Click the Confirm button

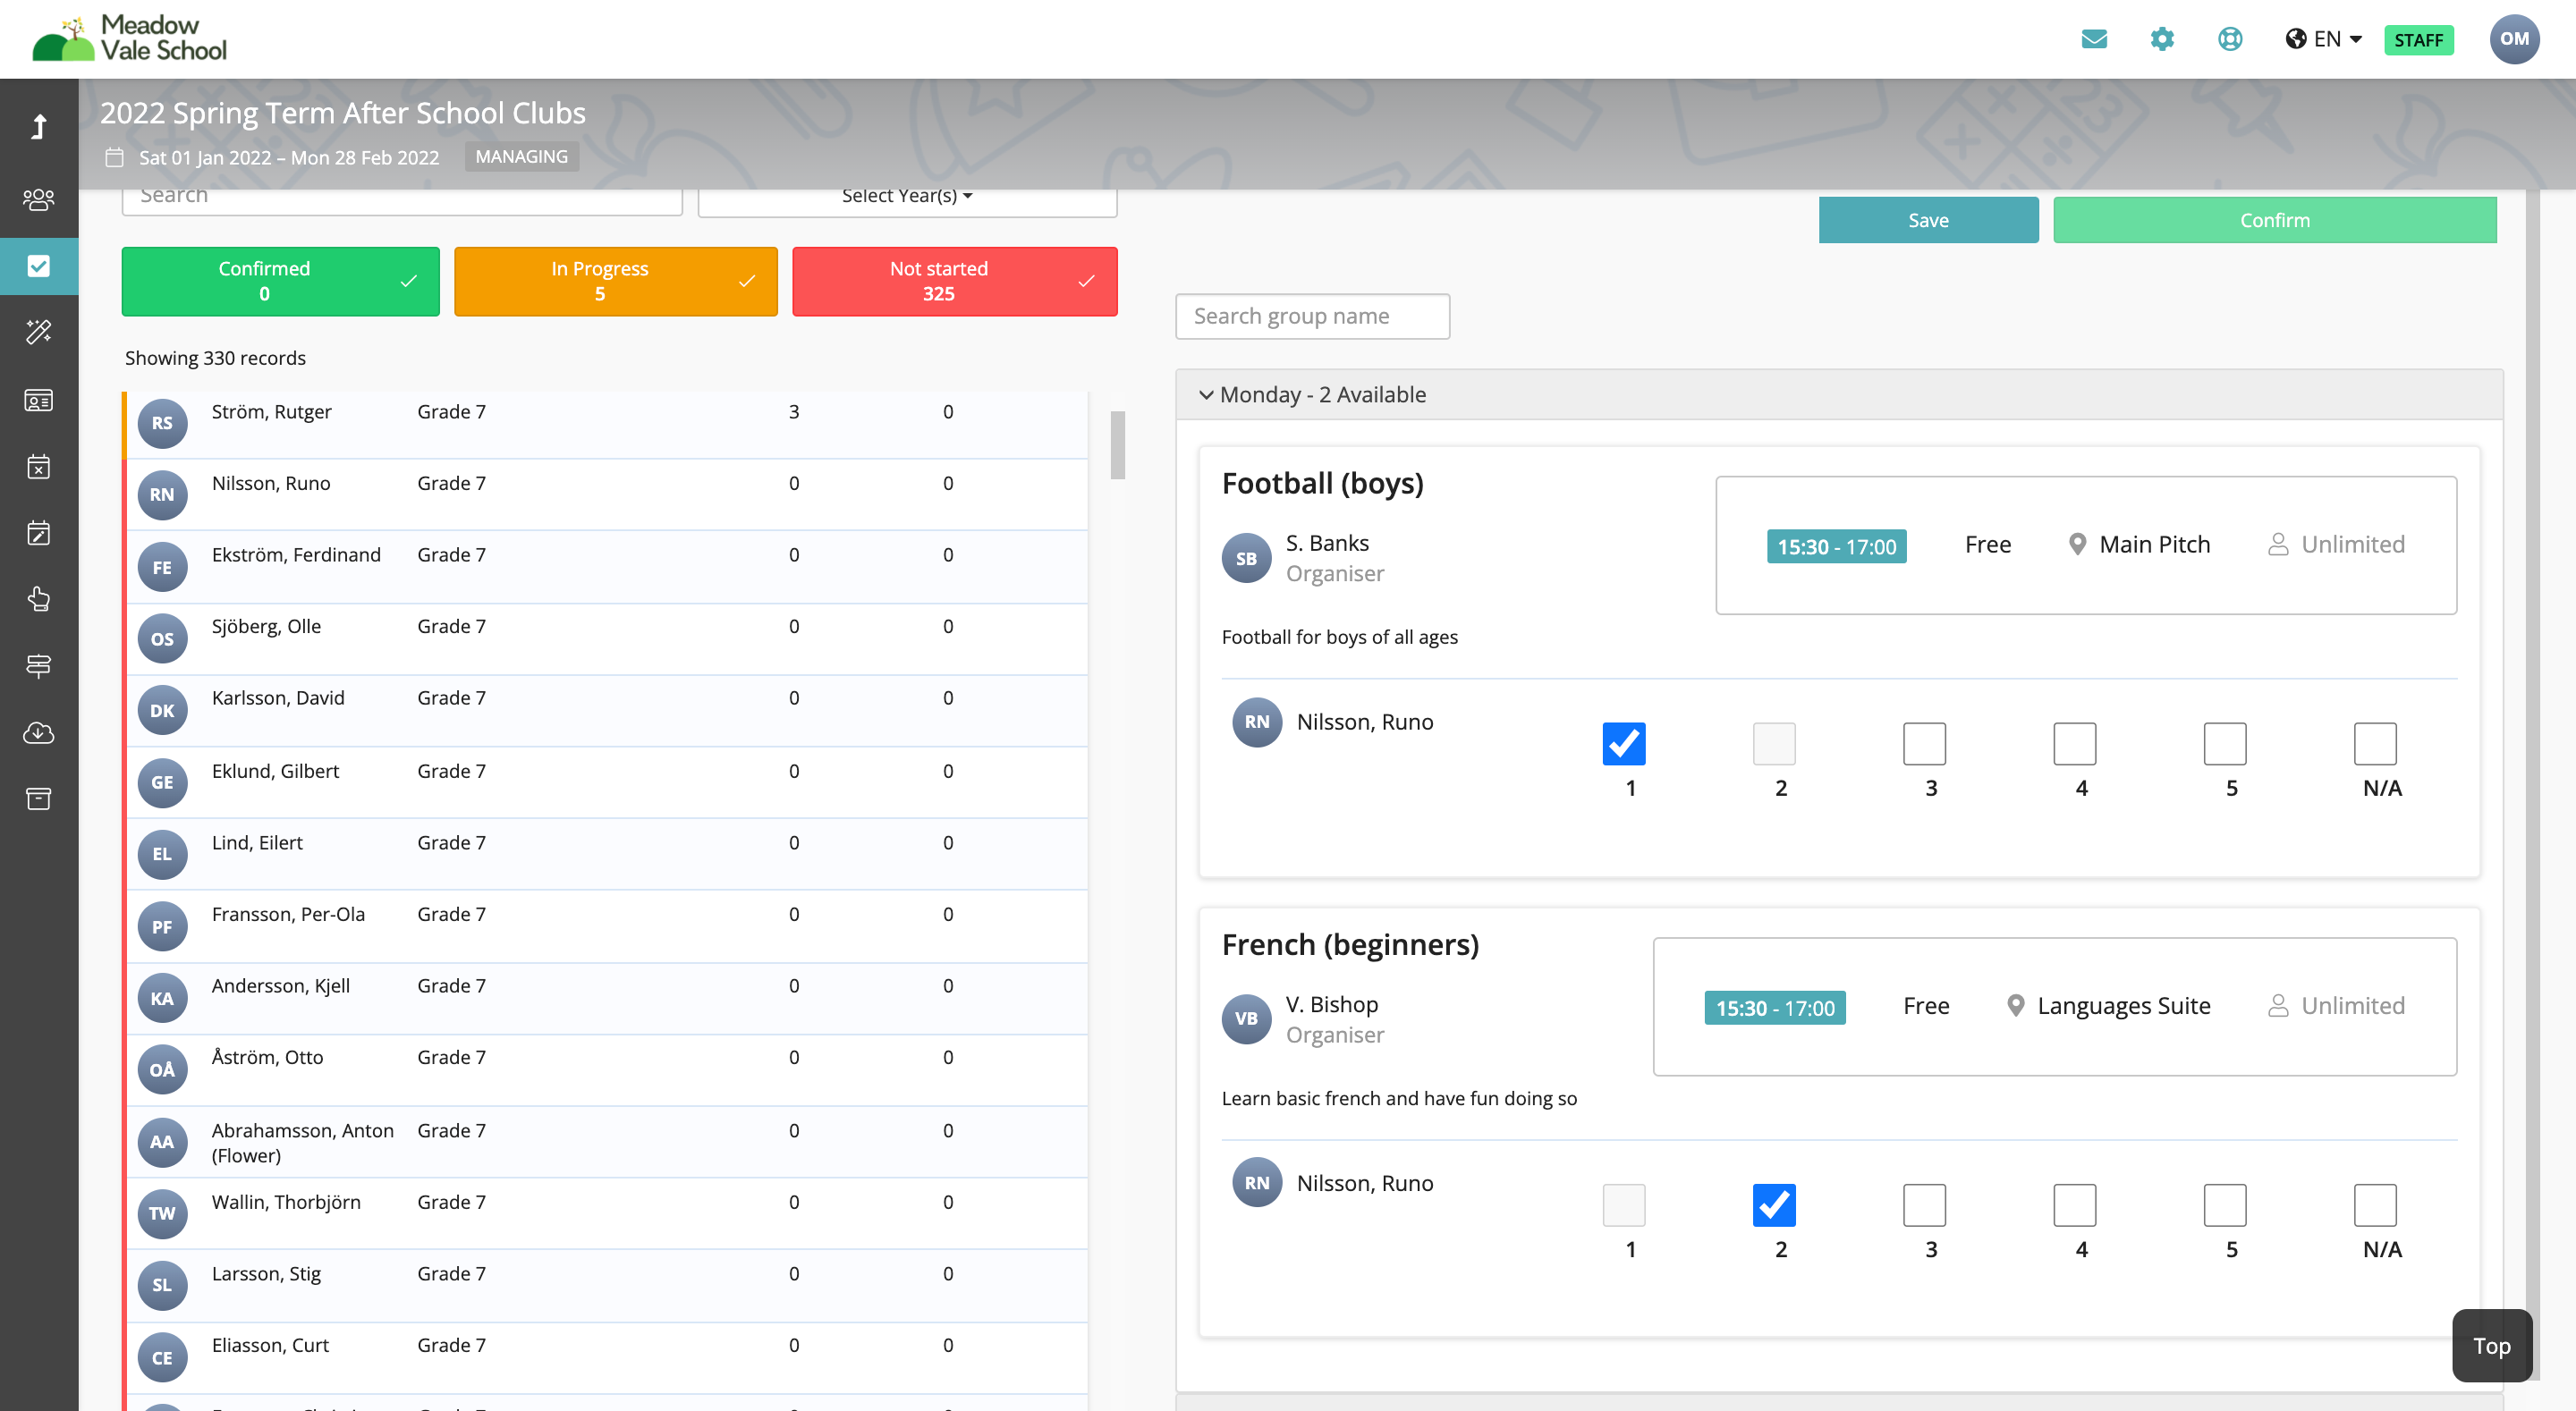tap(2274, 220)
